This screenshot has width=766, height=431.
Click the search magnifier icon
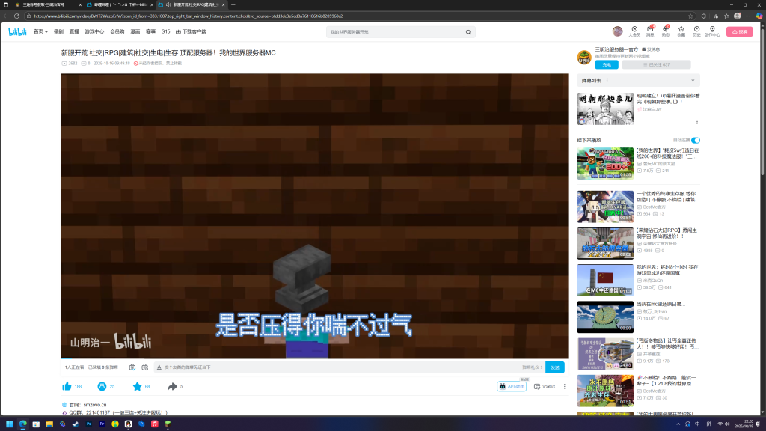coord(469,32)
